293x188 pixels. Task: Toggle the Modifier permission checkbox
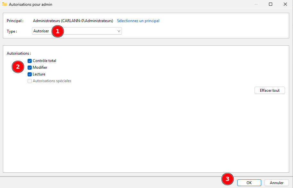pos(29,68)
